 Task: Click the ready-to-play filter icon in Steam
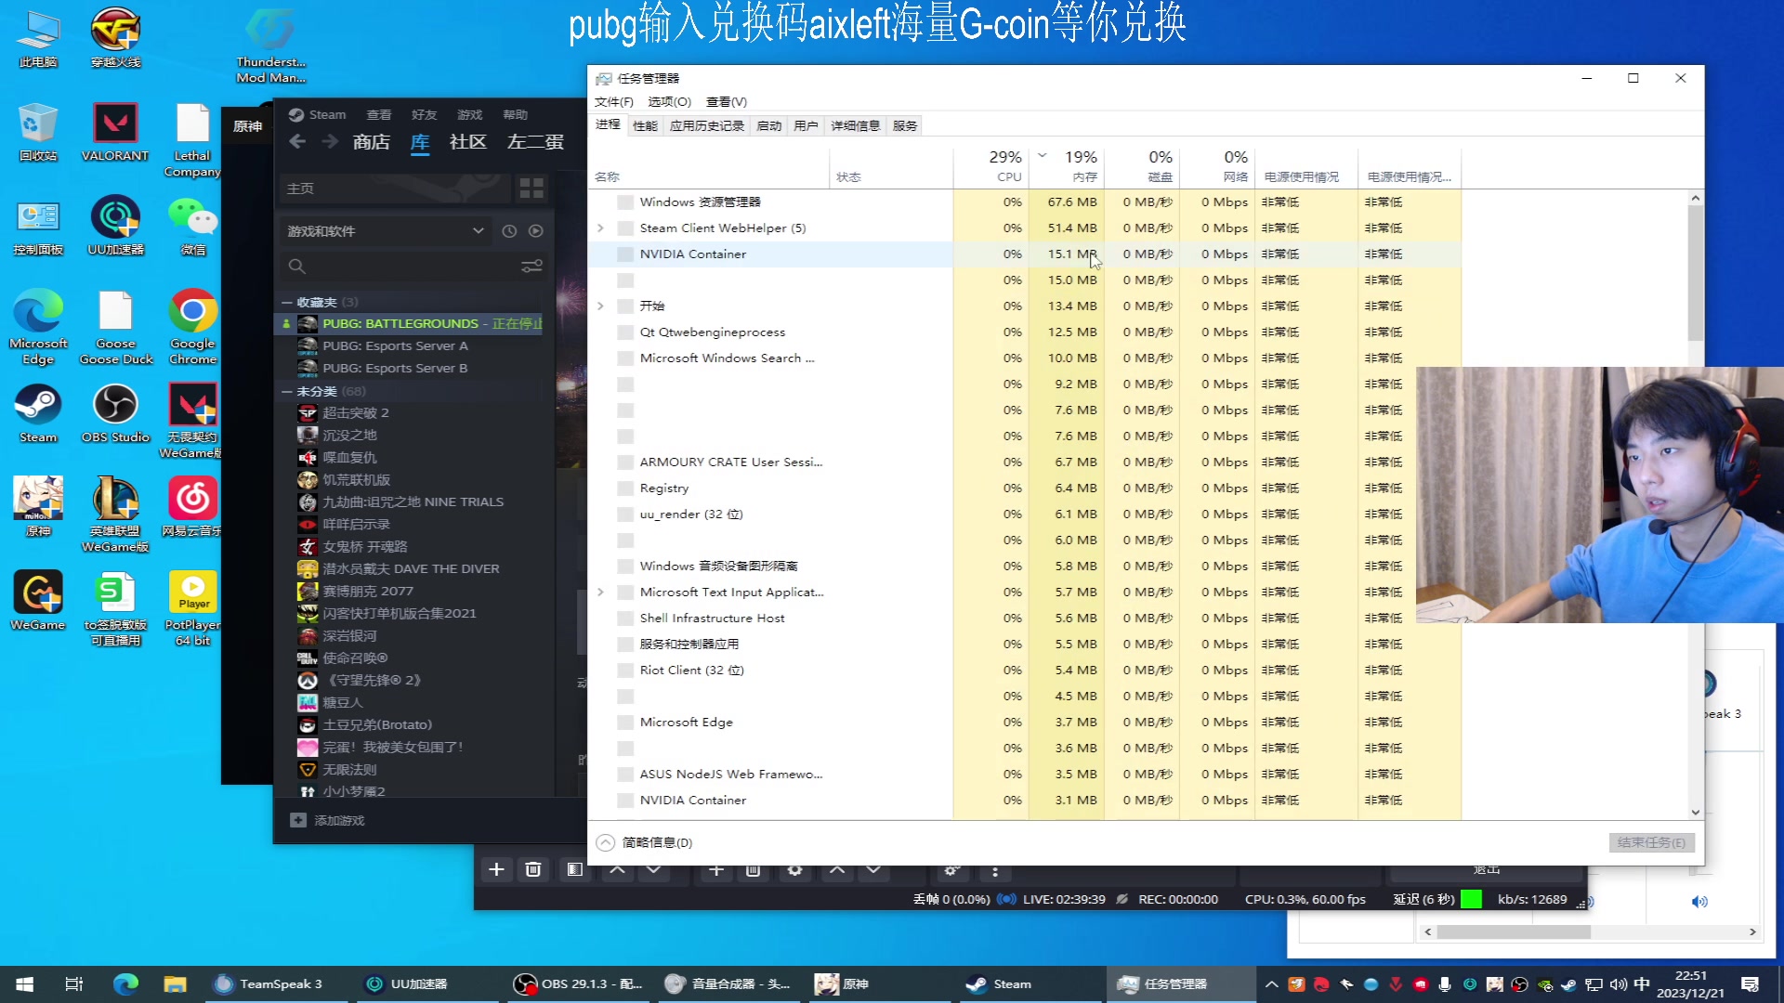coord(536,231)
